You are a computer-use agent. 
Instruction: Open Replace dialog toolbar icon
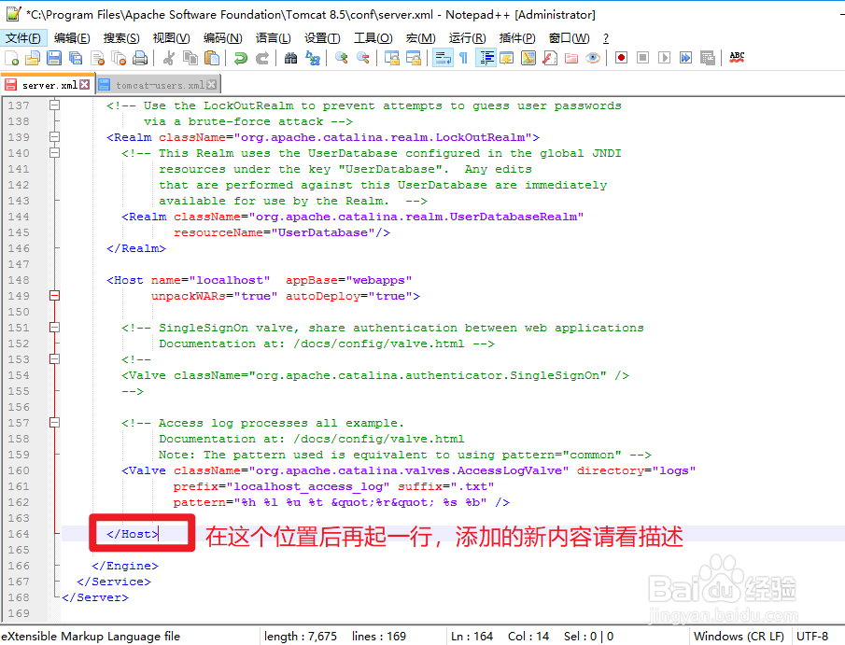313,58
